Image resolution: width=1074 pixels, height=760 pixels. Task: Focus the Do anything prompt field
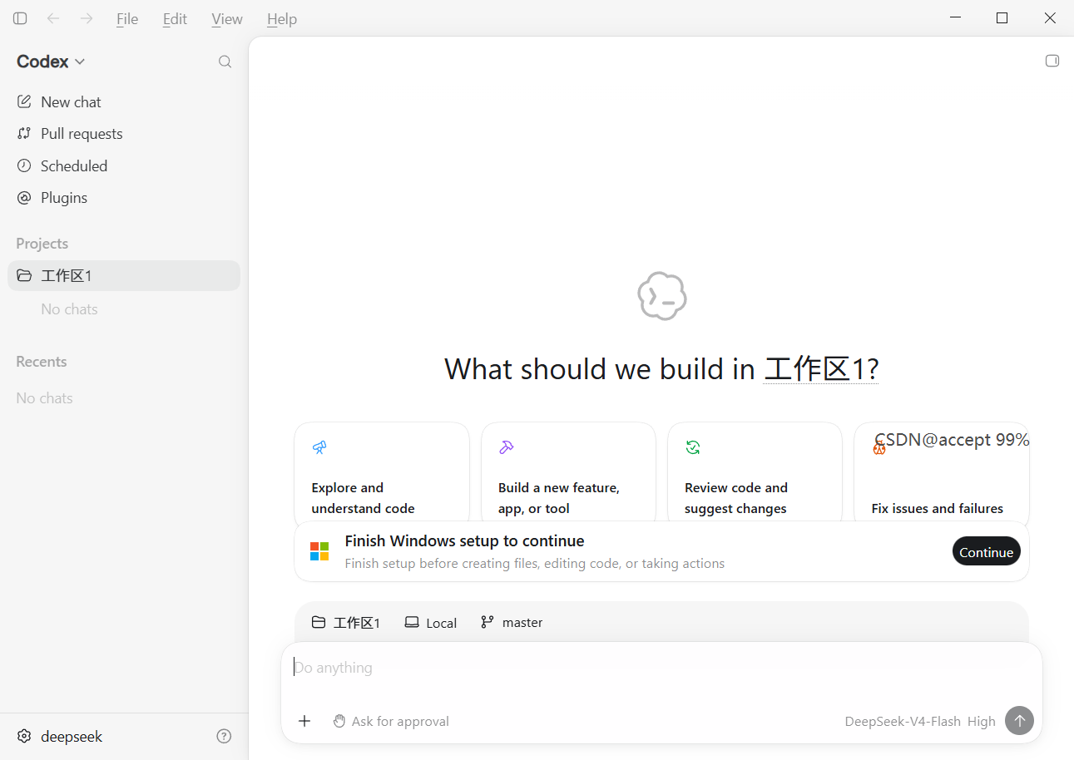661,668
